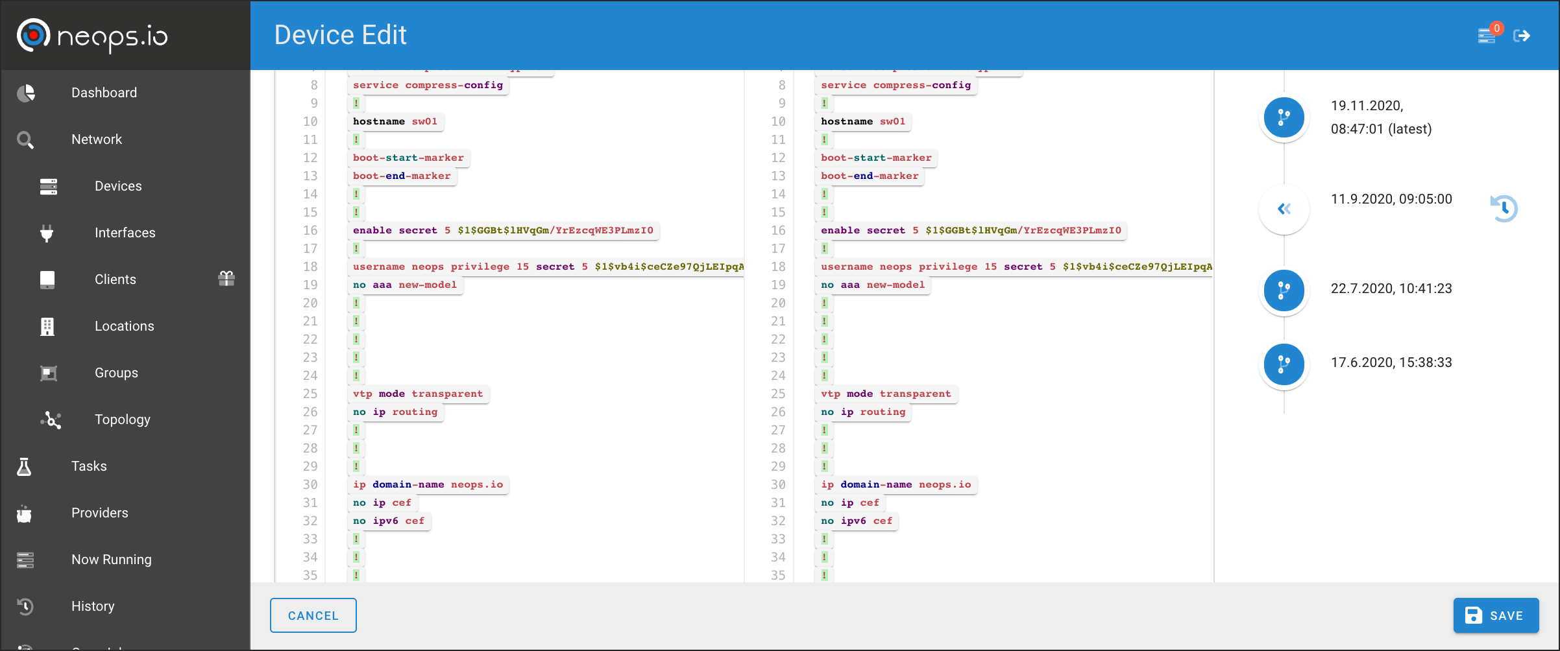Click the 19.11.2020, 08:47:01 (latest) label
The width and height of the screenshot is (1560, 651).
coord(1381,117)
